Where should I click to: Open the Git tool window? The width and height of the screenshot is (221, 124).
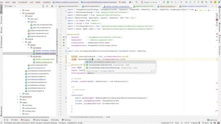[x=6, y=120]
